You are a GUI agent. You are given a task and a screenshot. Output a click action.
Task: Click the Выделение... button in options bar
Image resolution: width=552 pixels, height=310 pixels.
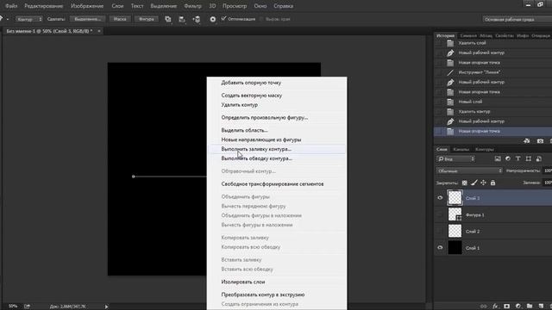(x=88, y=19)
